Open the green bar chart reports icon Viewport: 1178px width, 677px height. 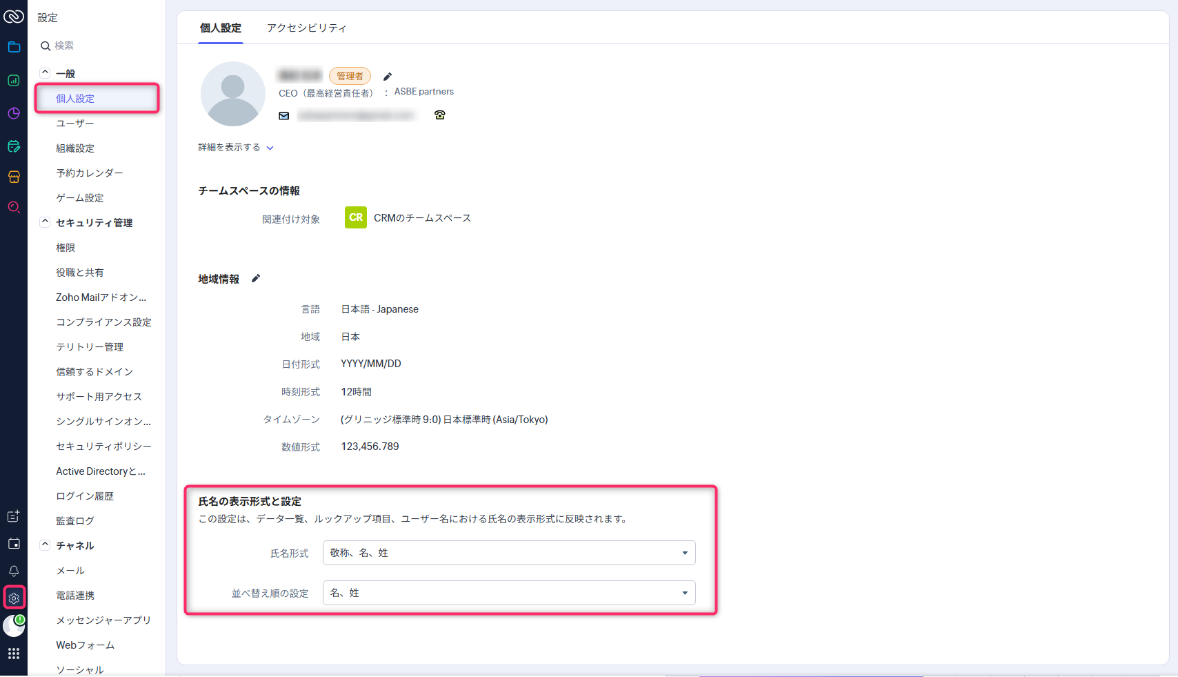click(x=14, y=81)
